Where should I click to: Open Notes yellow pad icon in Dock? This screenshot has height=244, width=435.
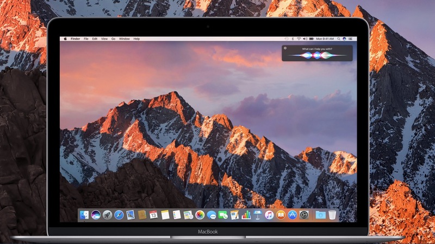click(165, 215)
